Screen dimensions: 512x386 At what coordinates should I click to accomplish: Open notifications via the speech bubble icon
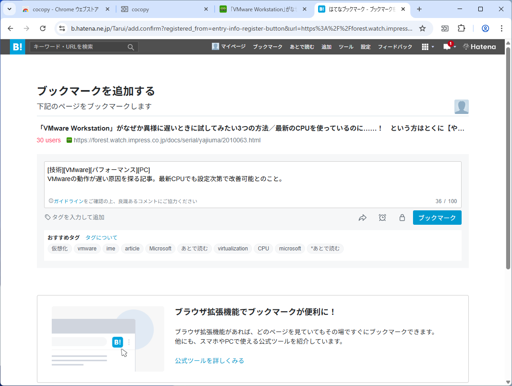pos(447,47)
